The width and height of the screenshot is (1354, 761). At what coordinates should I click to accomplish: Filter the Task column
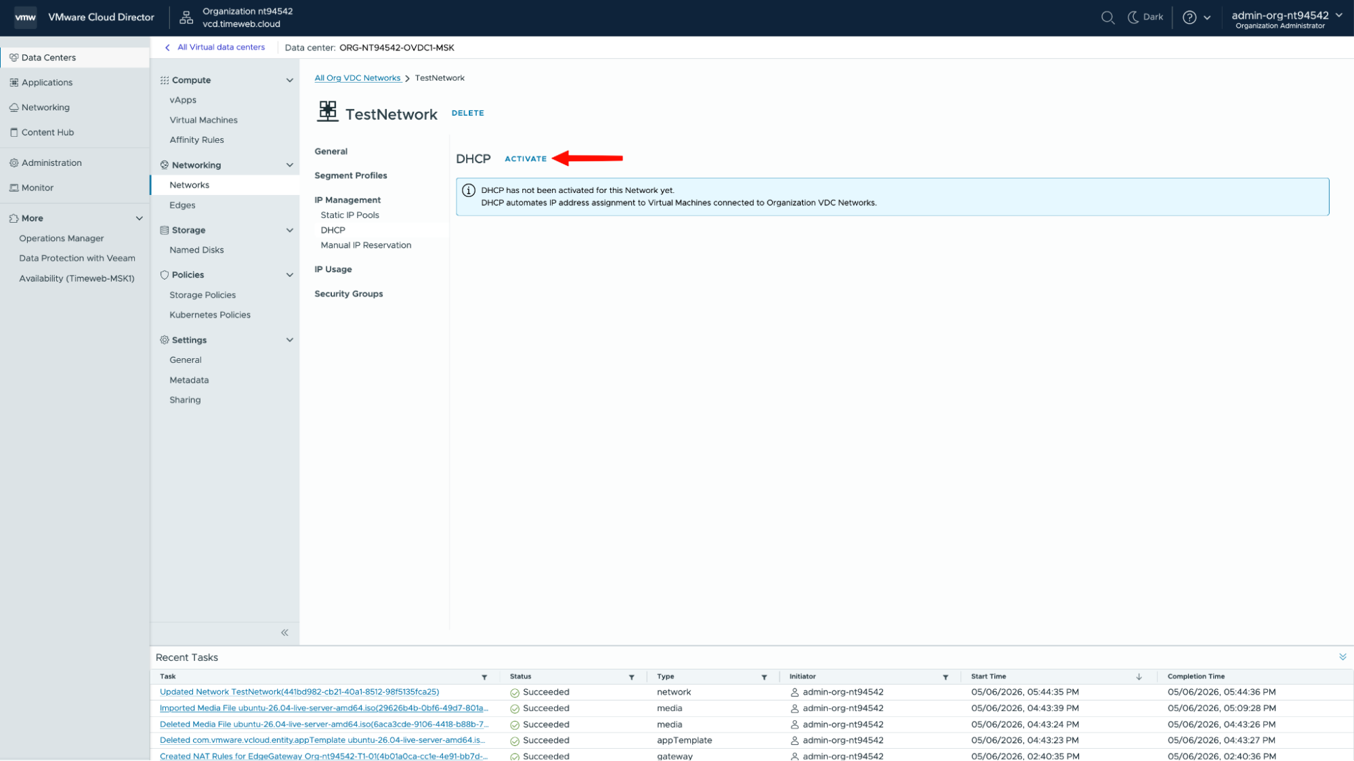click(484, 677)
